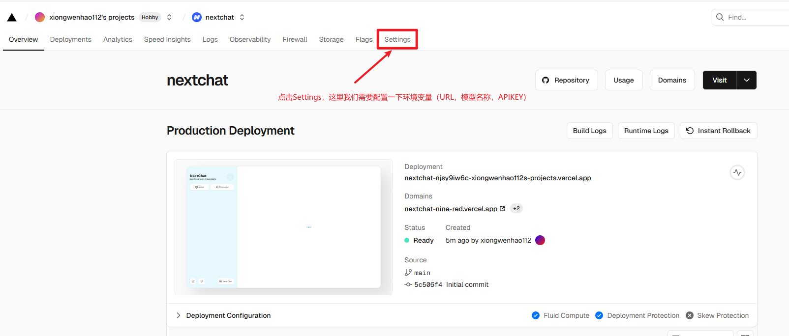Switch to the Overview tab
The image size is (789, 336).
pyautogui.click(x=23, y=39)
